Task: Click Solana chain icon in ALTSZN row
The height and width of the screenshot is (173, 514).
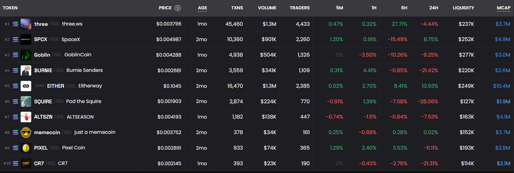Action: (x=16, y=117)
